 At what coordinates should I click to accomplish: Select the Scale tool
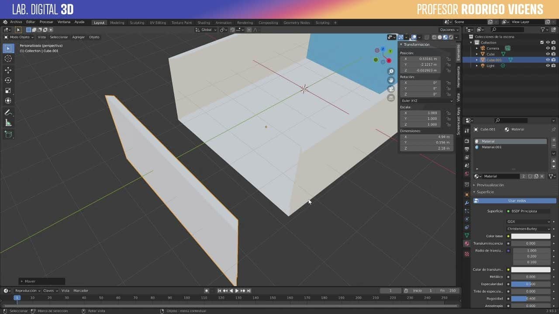point(8,91)
